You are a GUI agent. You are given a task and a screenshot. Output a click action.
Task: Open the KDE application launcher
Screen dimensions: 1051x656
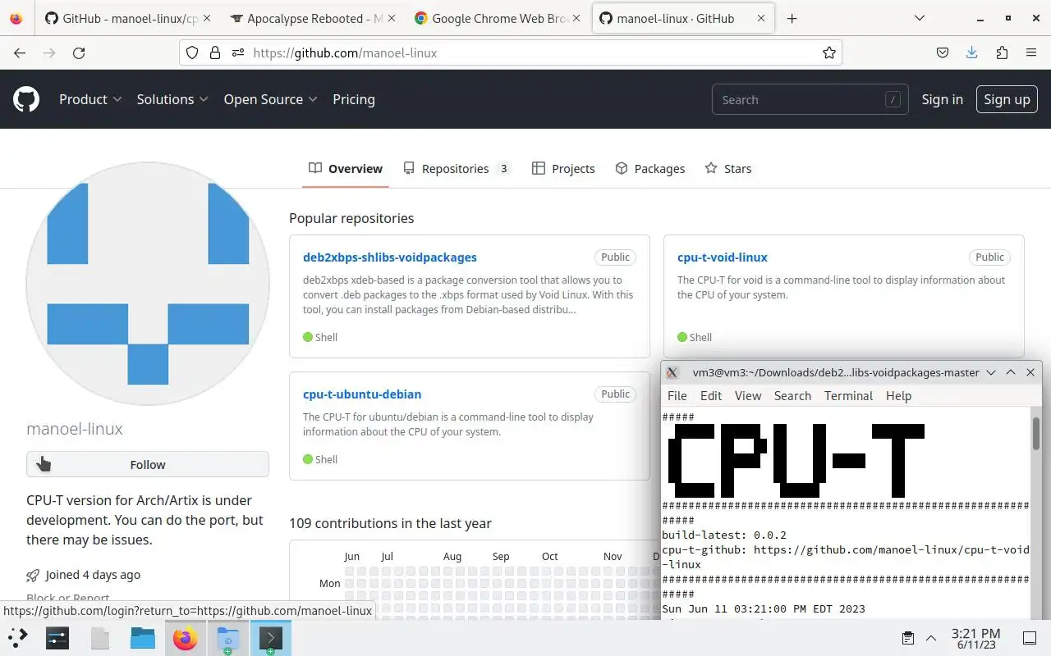pos(18,637)
